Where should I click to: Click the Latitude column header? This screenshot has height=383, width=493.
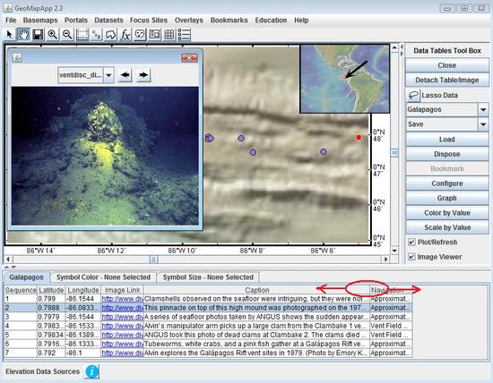point(51,290)
